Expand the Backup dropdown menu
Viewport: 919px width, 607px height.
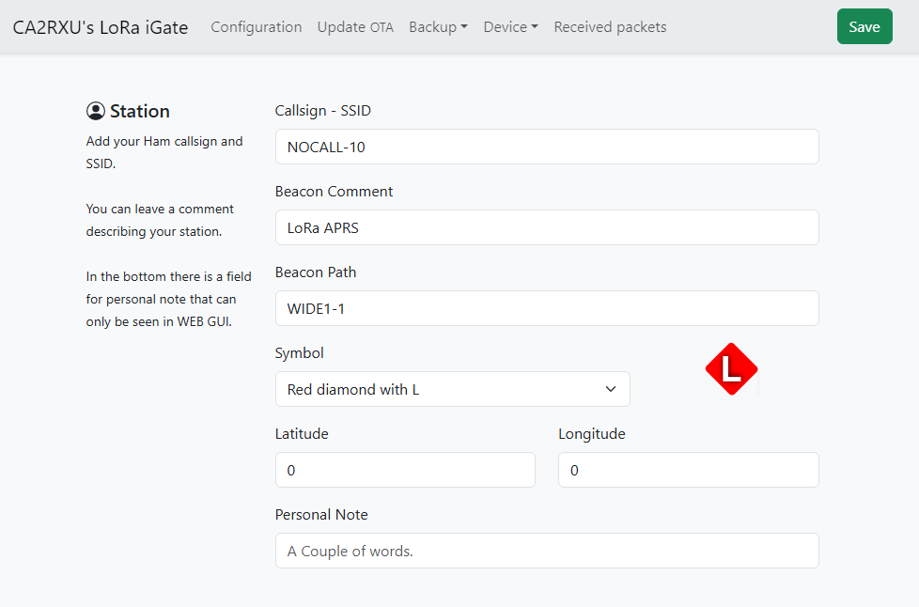tap(438, 27)
